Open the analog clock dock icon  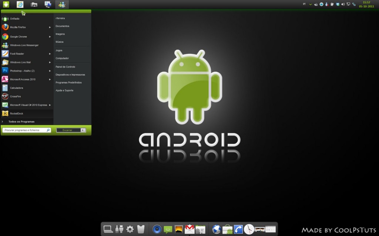tap(249, 229)
